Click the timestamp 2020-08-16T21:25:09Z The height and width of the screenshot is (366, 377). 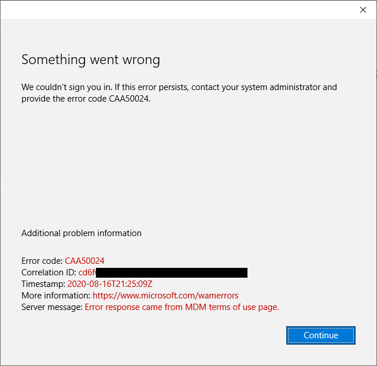click(x=110, y=284)
